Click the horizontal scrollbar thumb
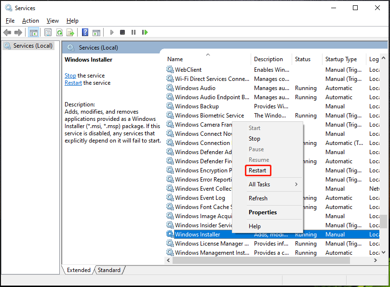The height and width of the screenshot is (287, 390). tap(261, 260)
